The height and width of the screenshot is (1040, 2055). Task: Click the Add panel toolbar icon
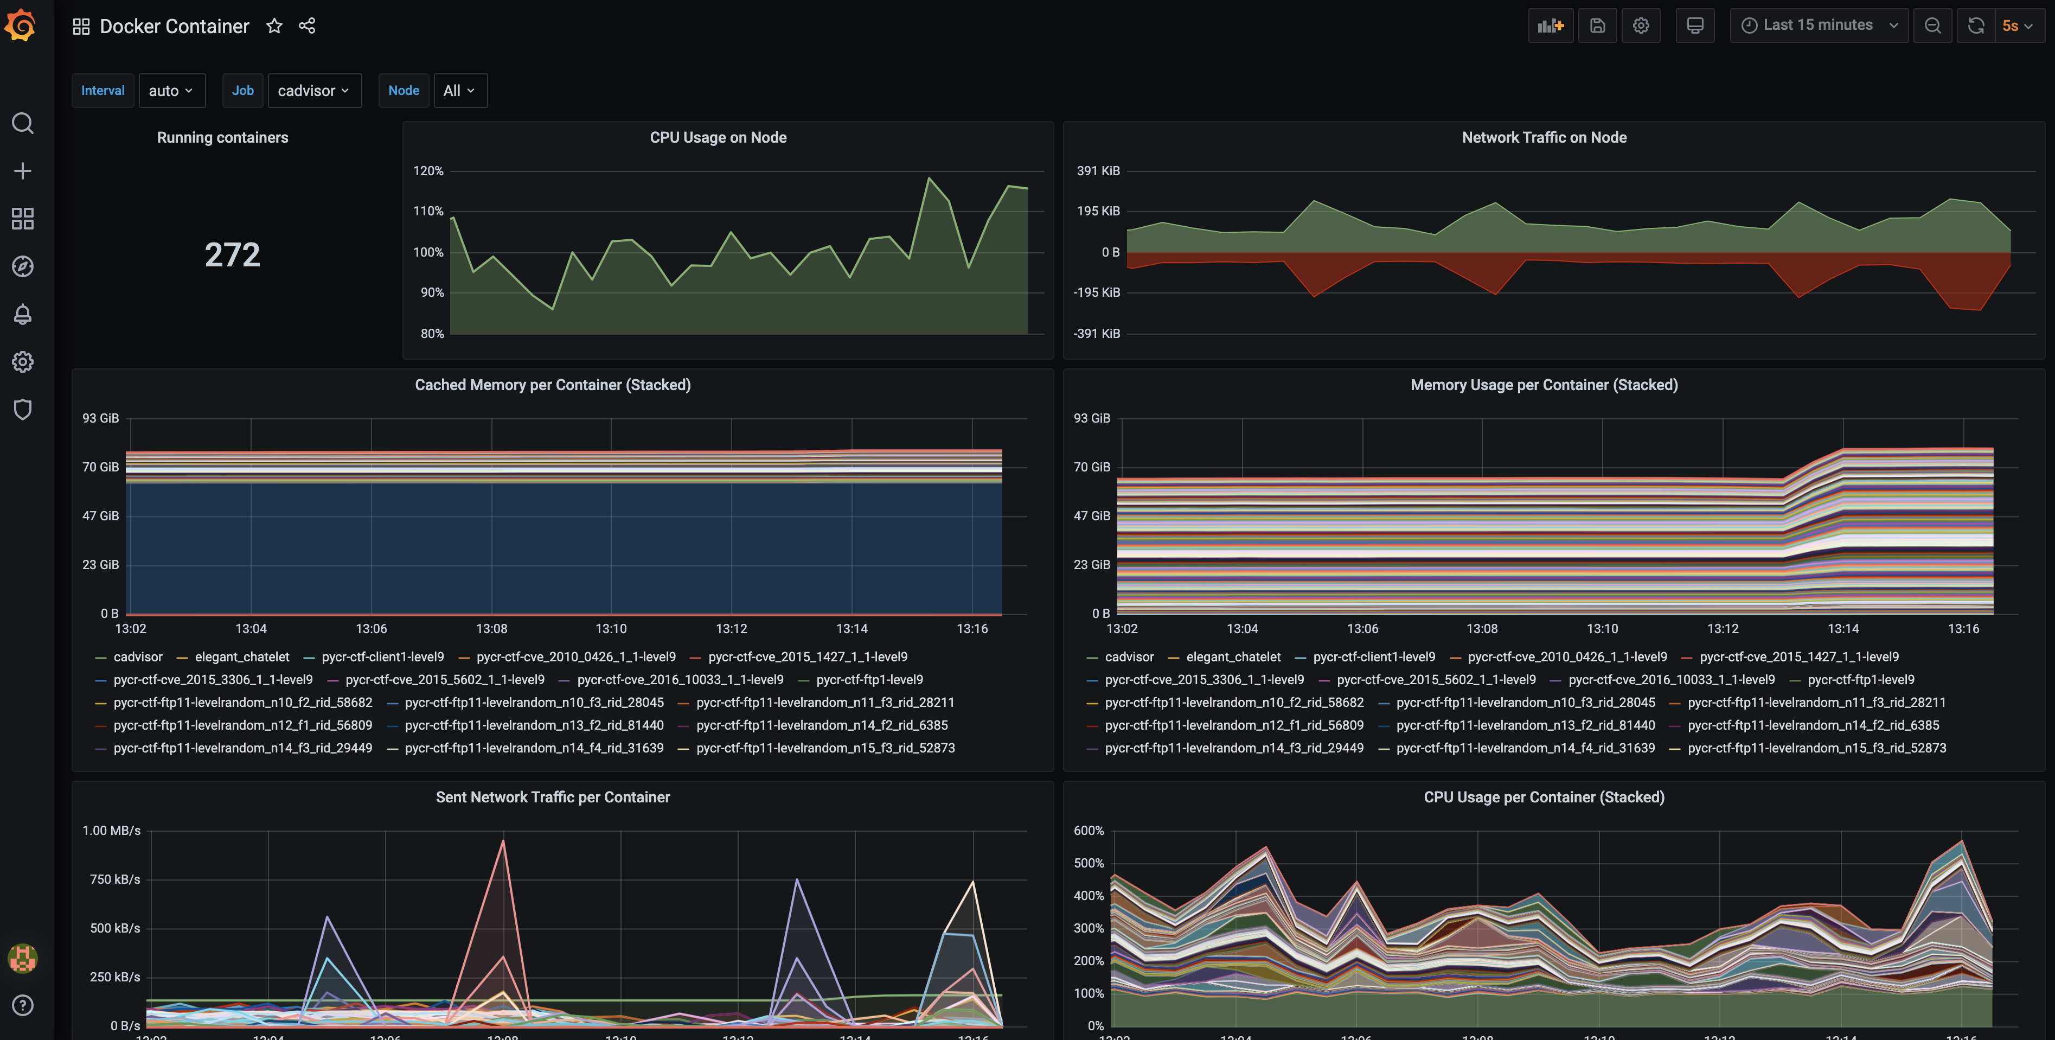(x=1550, y=25)
